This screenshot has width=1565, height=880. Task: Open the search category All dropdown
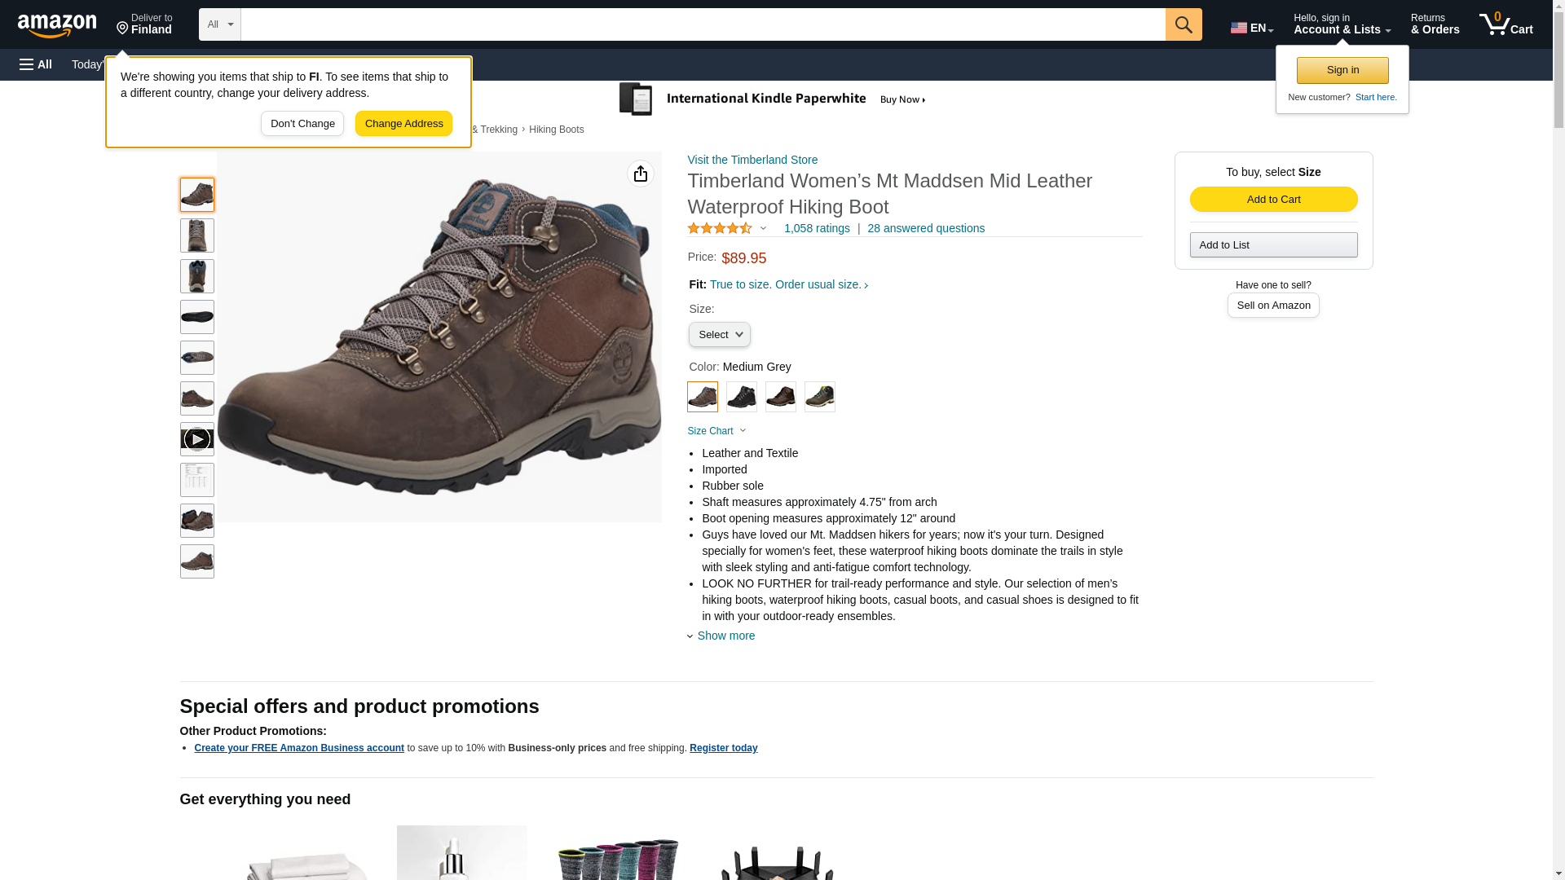click(x=219, y=24)
